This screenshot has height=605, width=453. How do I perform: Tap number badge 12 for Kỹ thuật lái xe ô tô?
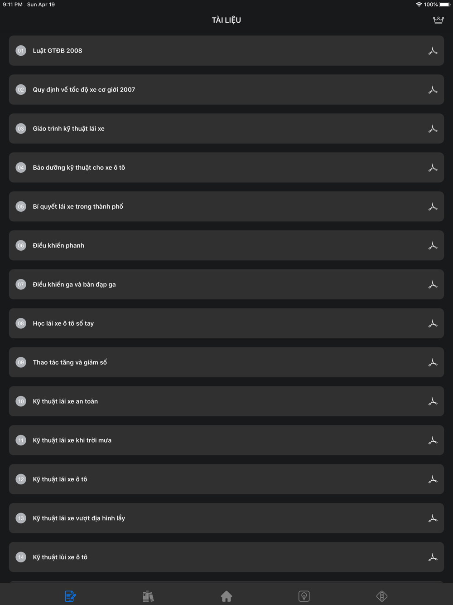click(x=21, y=479)
